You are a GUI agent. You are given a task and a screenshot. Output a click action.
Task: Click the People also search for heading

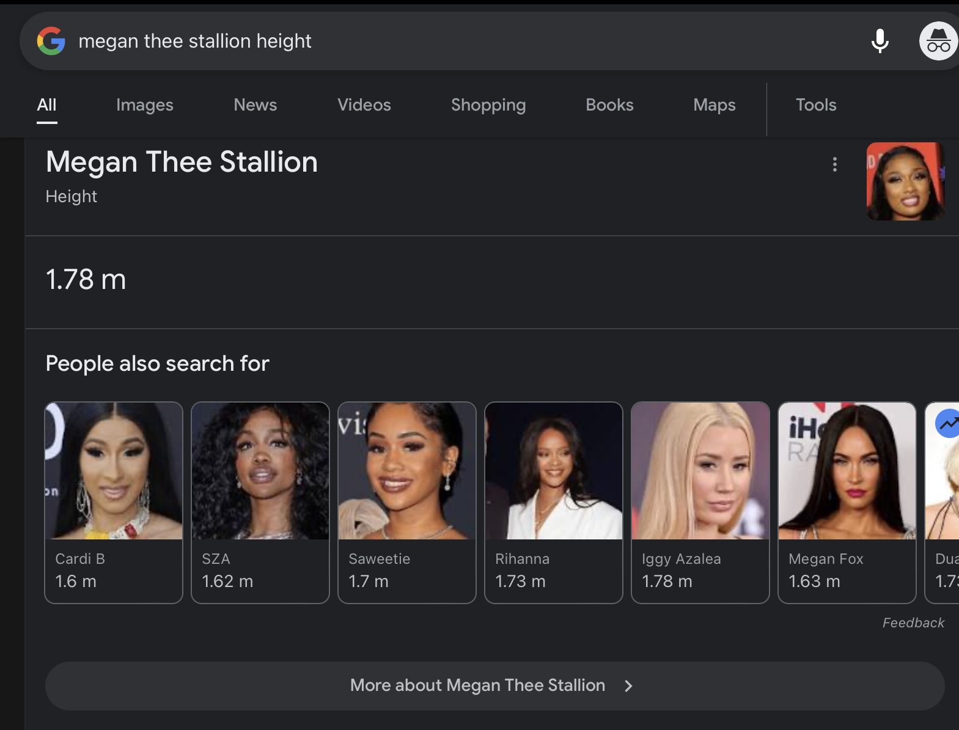click(x=158, y=363)
